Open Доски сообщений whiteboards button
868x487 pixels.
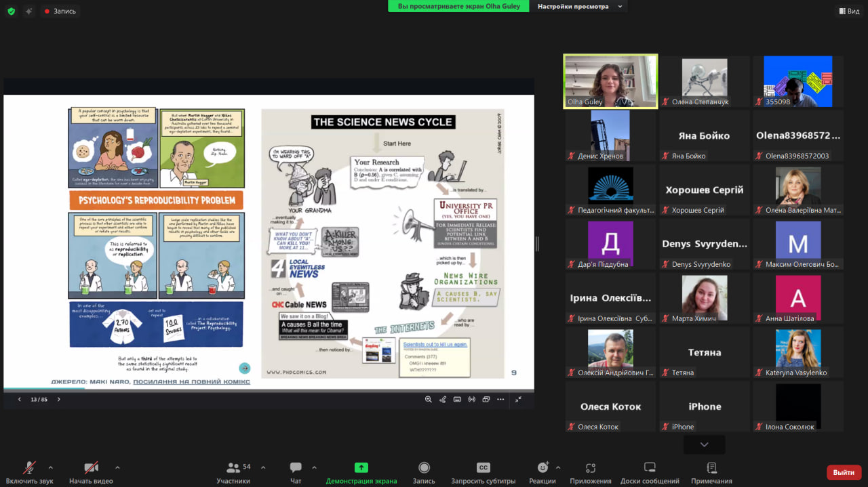[x=650, y=473]
